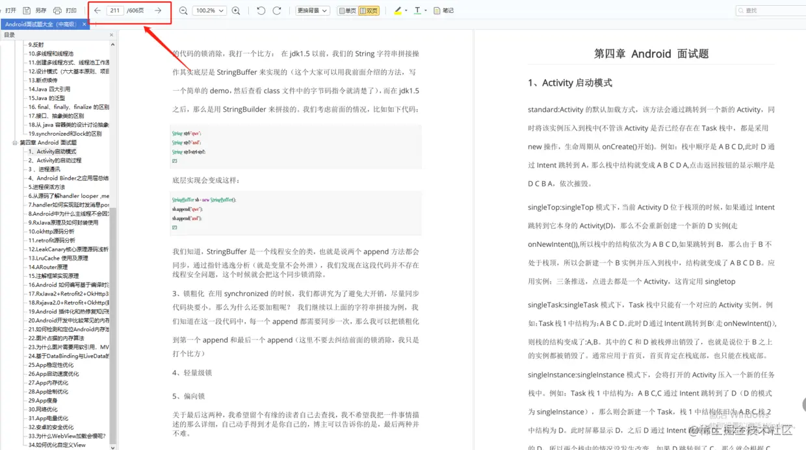
Task: Select outline item 26.App启动速度优化
Action: click(x=53, y=374)
